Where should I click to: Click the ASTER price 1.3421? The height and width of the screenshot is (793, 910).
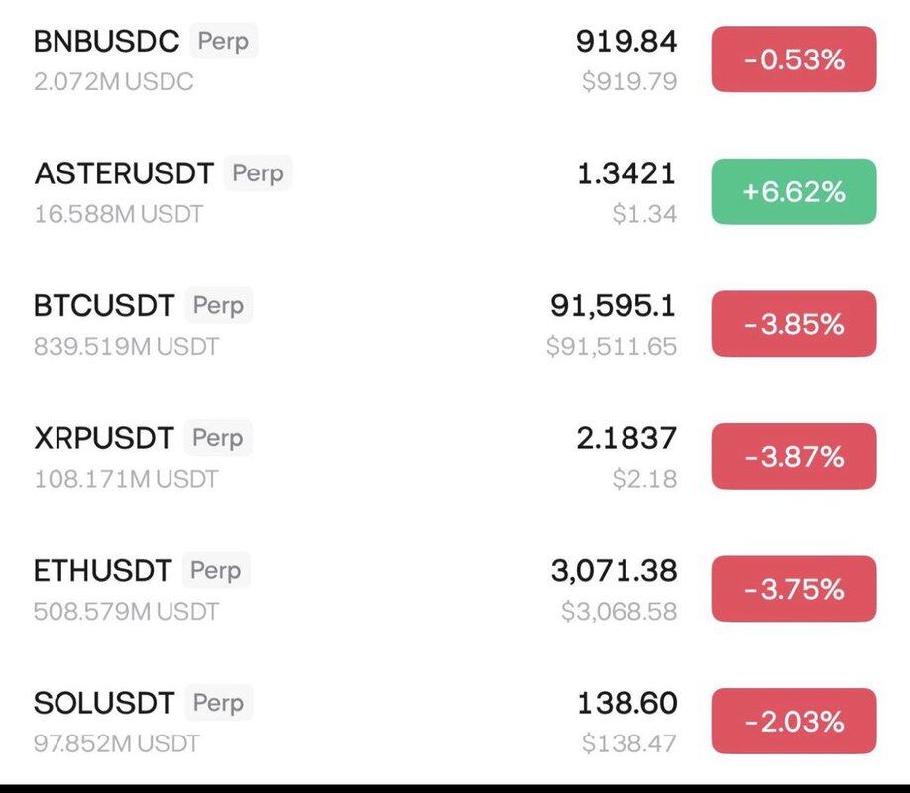click(626, 174)
